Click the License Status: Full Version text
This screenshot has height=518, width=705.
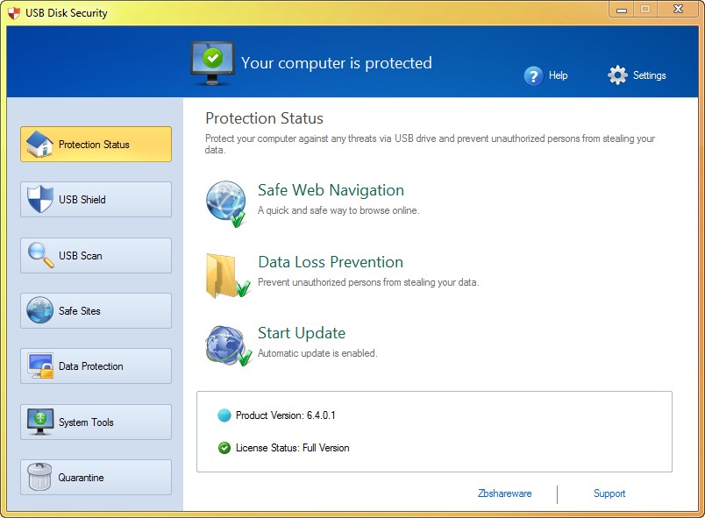tap(292, 448)
